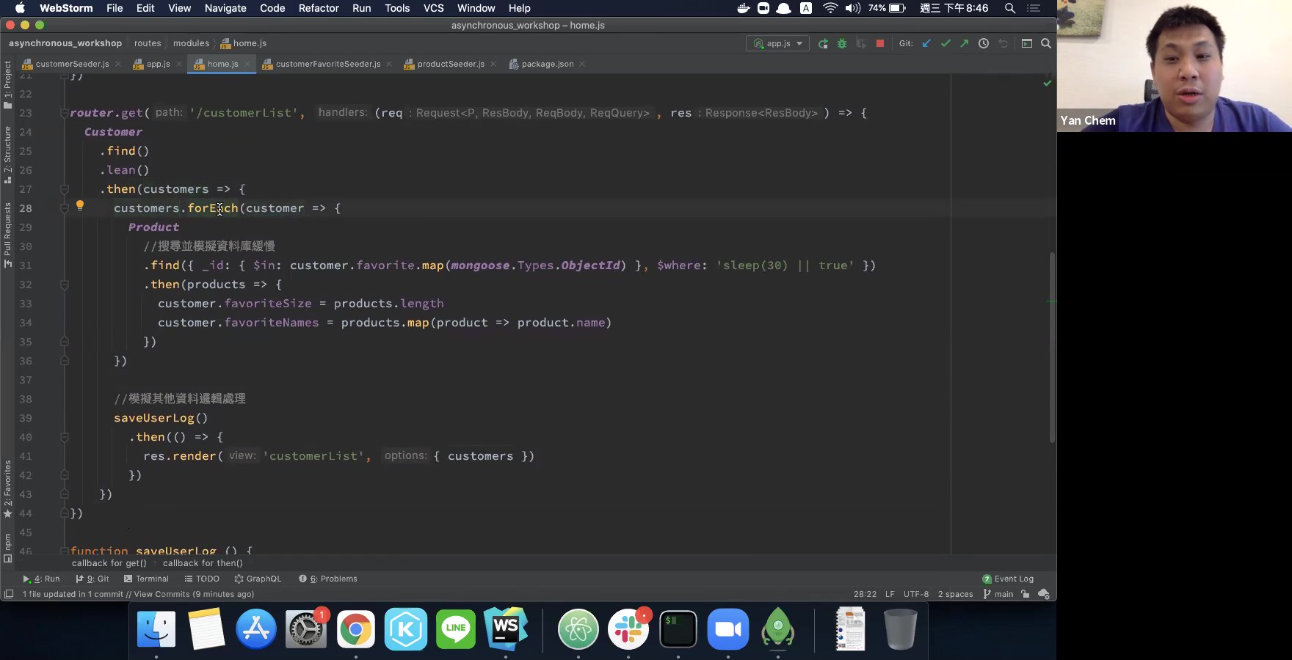Viewport: 1292px width, 660px height.
Task: Click Git Update Project blue arrow
Action: [926, 44]
